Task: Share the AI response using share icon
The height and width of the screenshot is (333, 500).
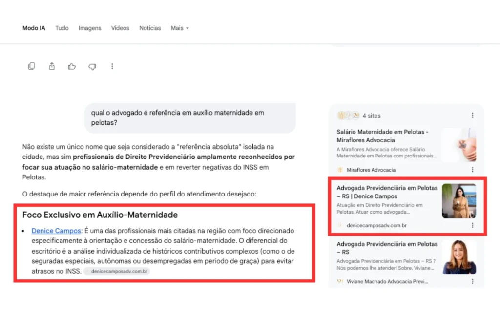Action: coord(52,66)
